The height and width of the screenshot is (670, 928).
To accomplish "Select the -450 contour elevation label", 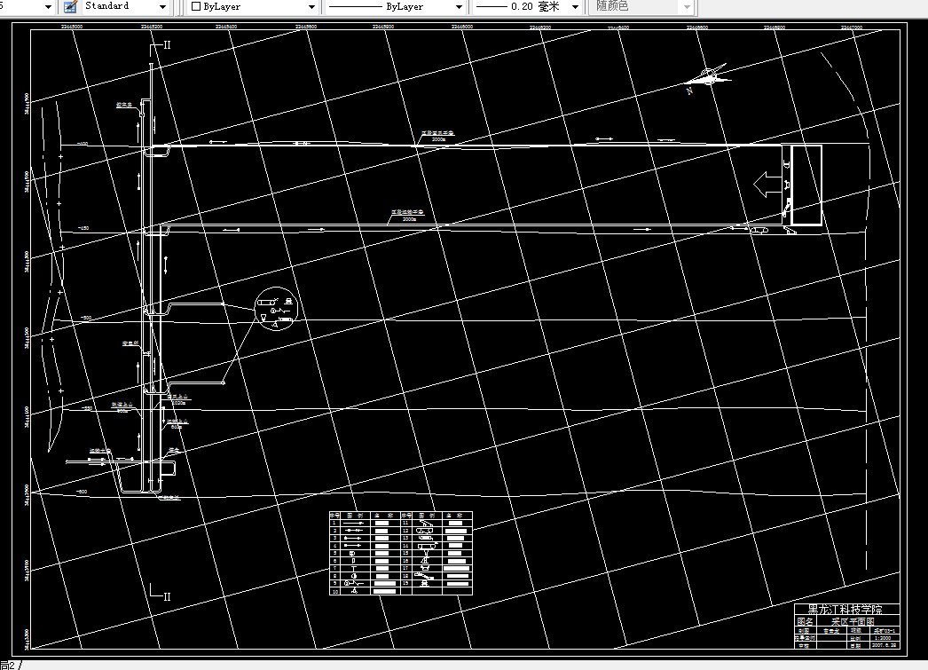I will (83, 228).
